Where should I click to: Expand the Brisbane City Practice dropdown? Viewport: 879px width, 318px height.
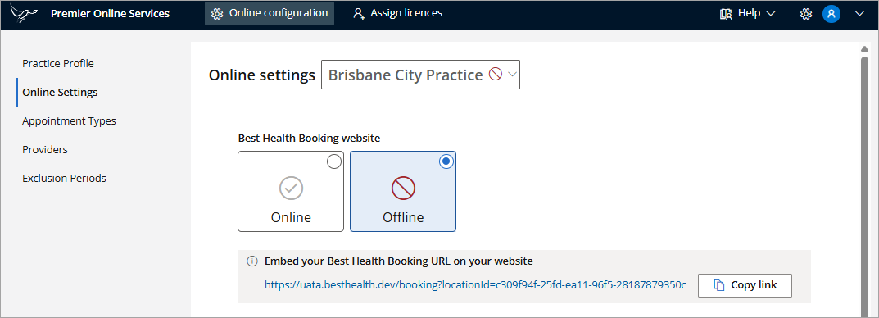pyautogui.click(x=420, y=75)
